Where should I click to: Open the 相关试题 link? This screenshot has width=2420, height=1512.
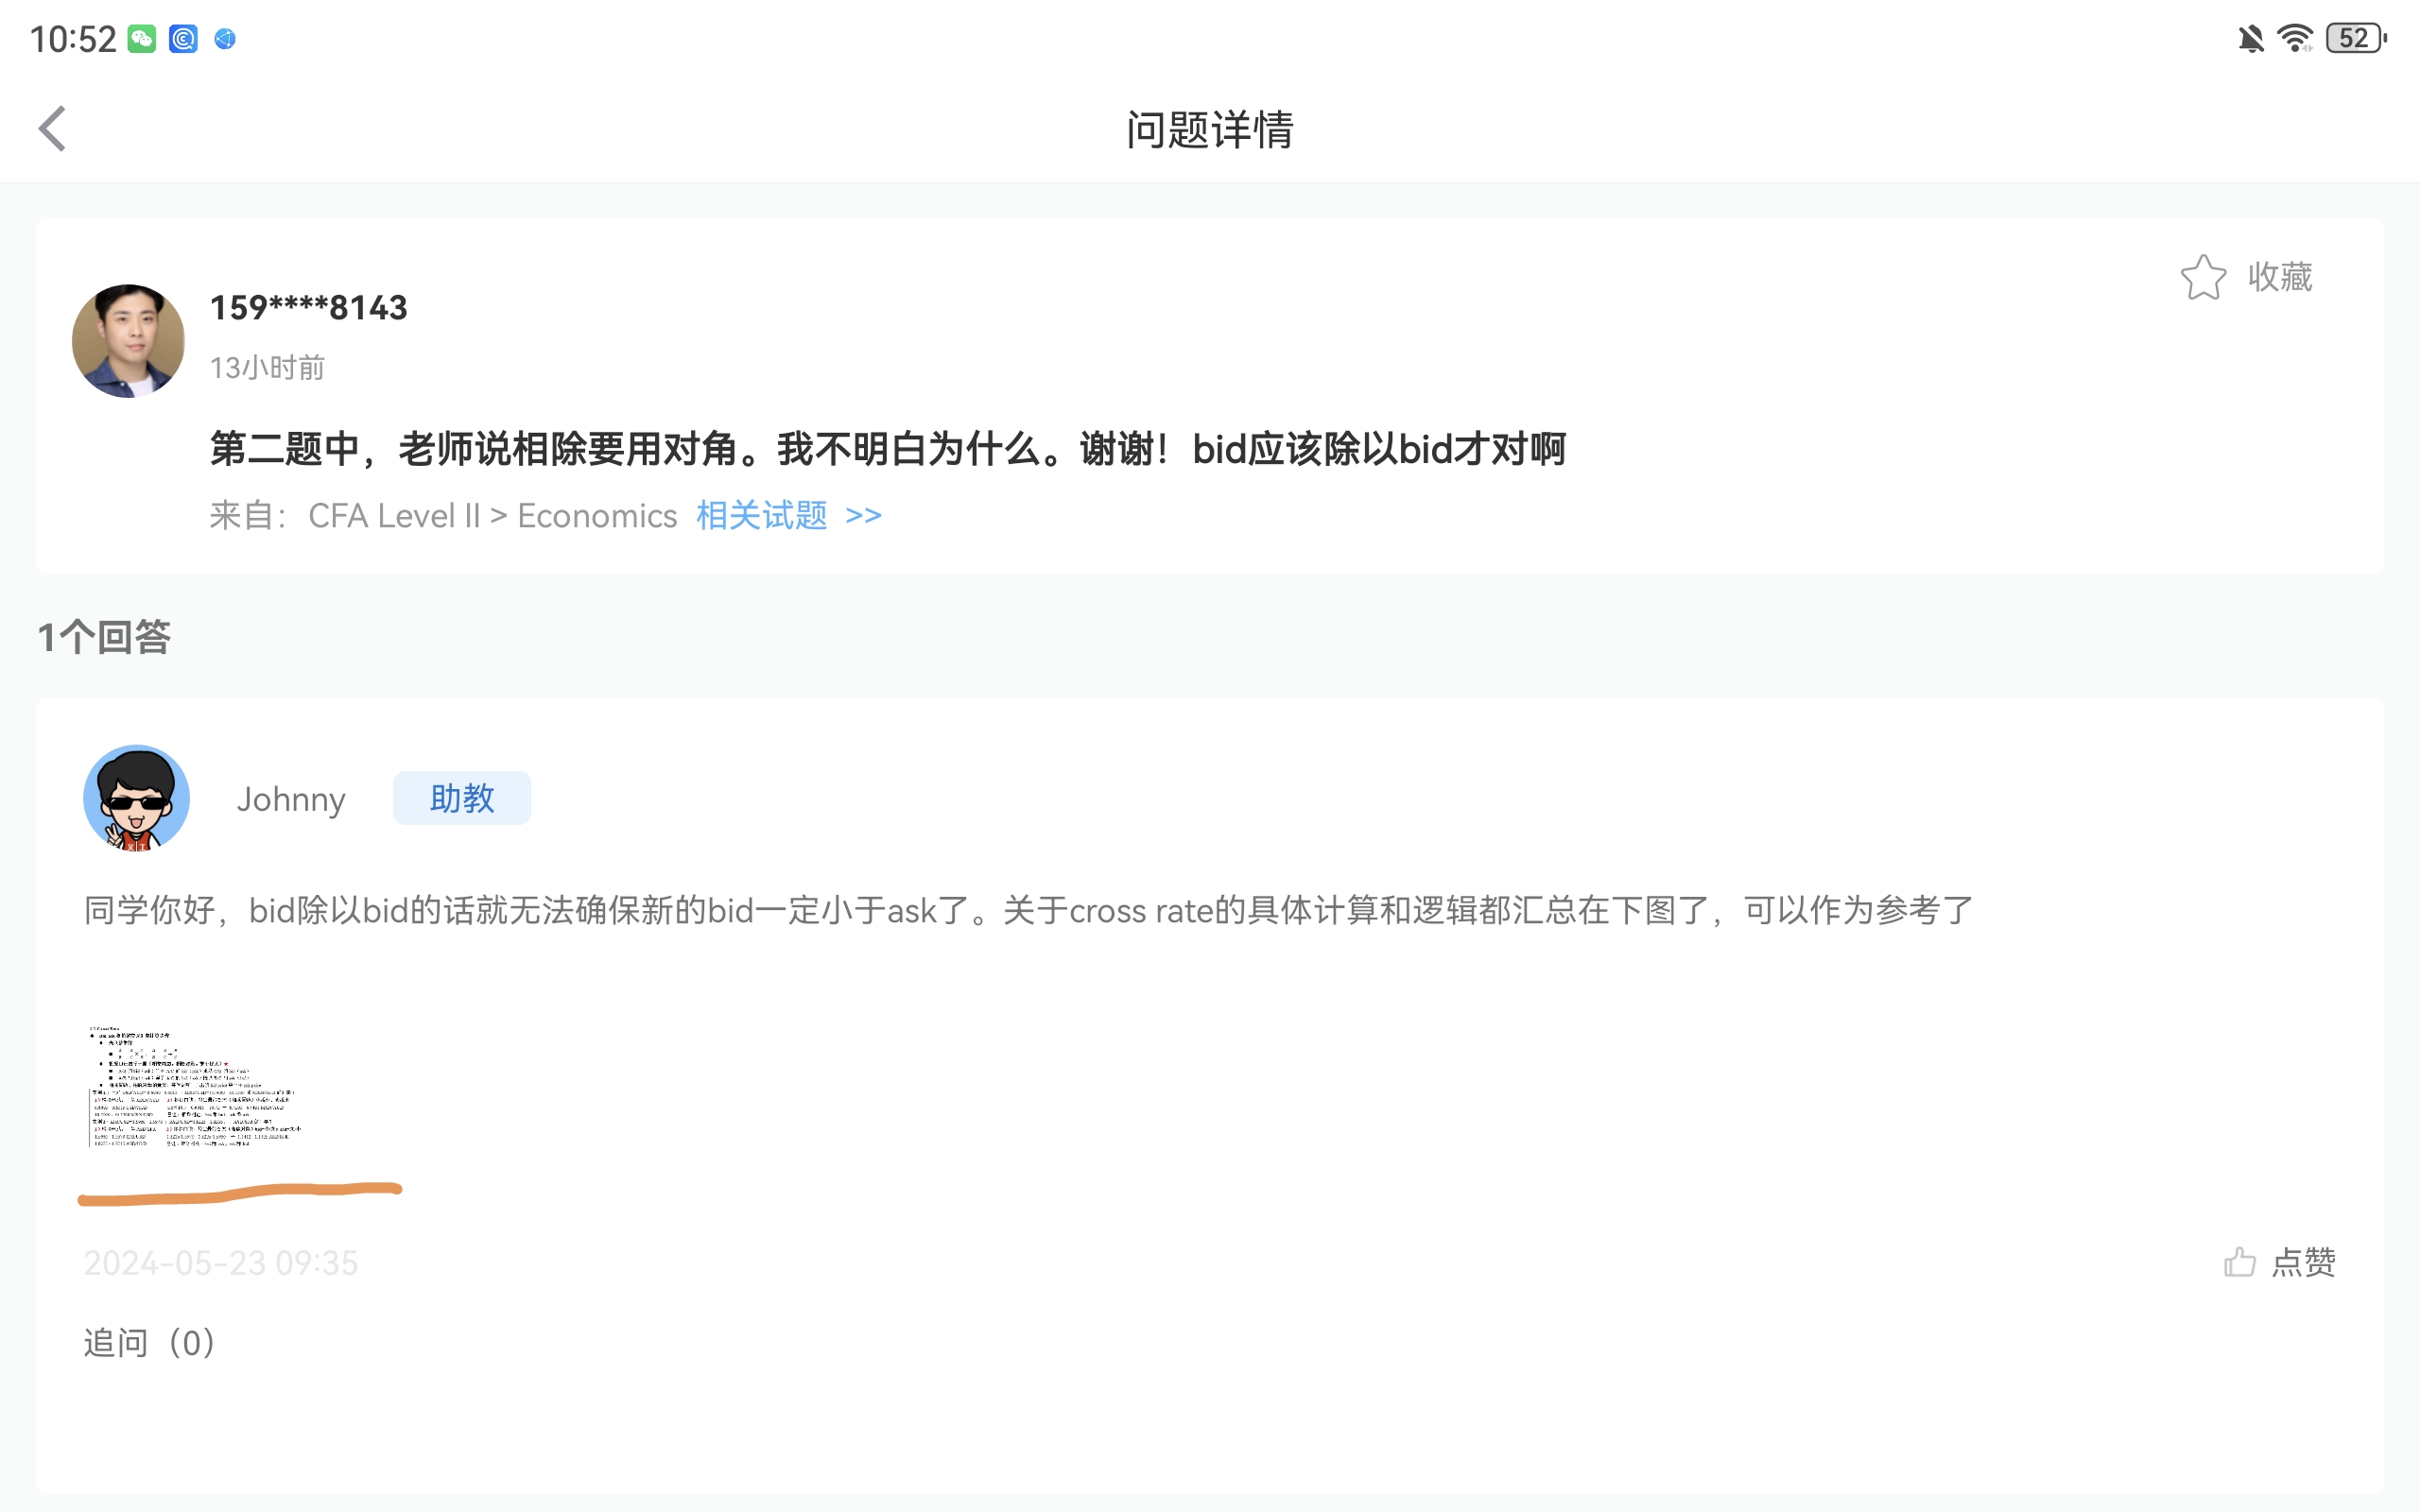click(761, 516)
